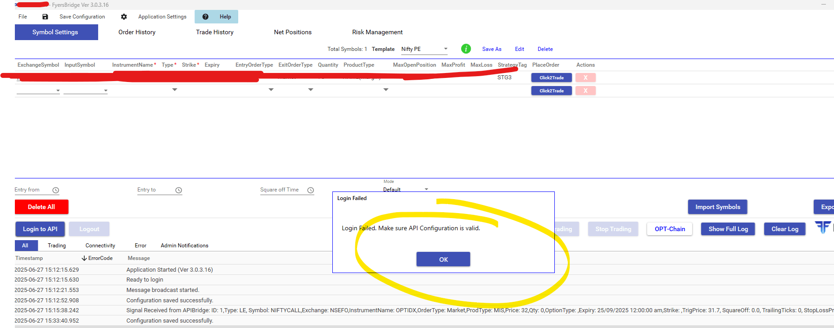Click the Import Symbols button

click(717, 207)
